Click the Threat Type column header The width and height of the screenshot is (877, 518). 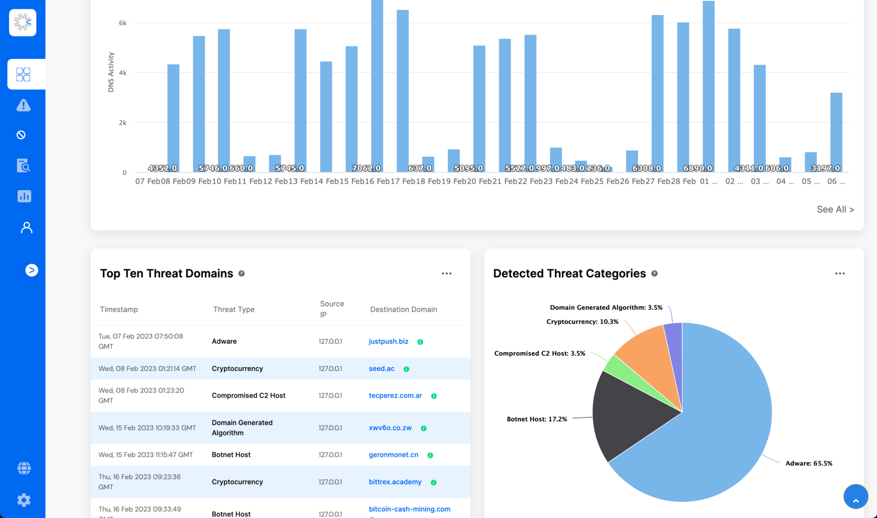point(234,309)
